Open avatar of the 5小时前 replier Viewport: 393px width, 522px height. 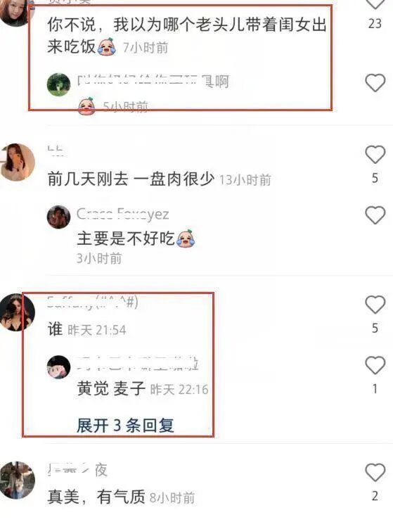pos(58,84)
